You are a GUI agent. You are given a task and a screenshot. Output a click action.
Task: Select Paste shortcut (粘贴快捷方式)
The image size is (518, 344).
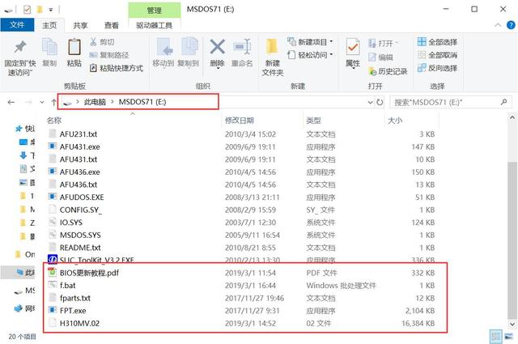[x=117, y=68]
